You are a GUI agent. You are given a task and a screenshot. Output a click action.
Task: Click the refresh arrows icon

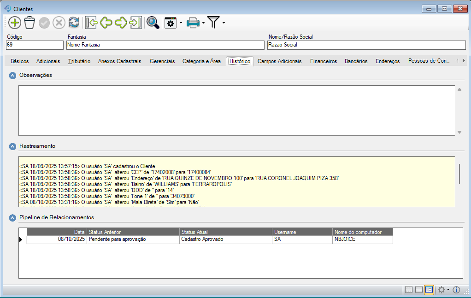[74, 23]
